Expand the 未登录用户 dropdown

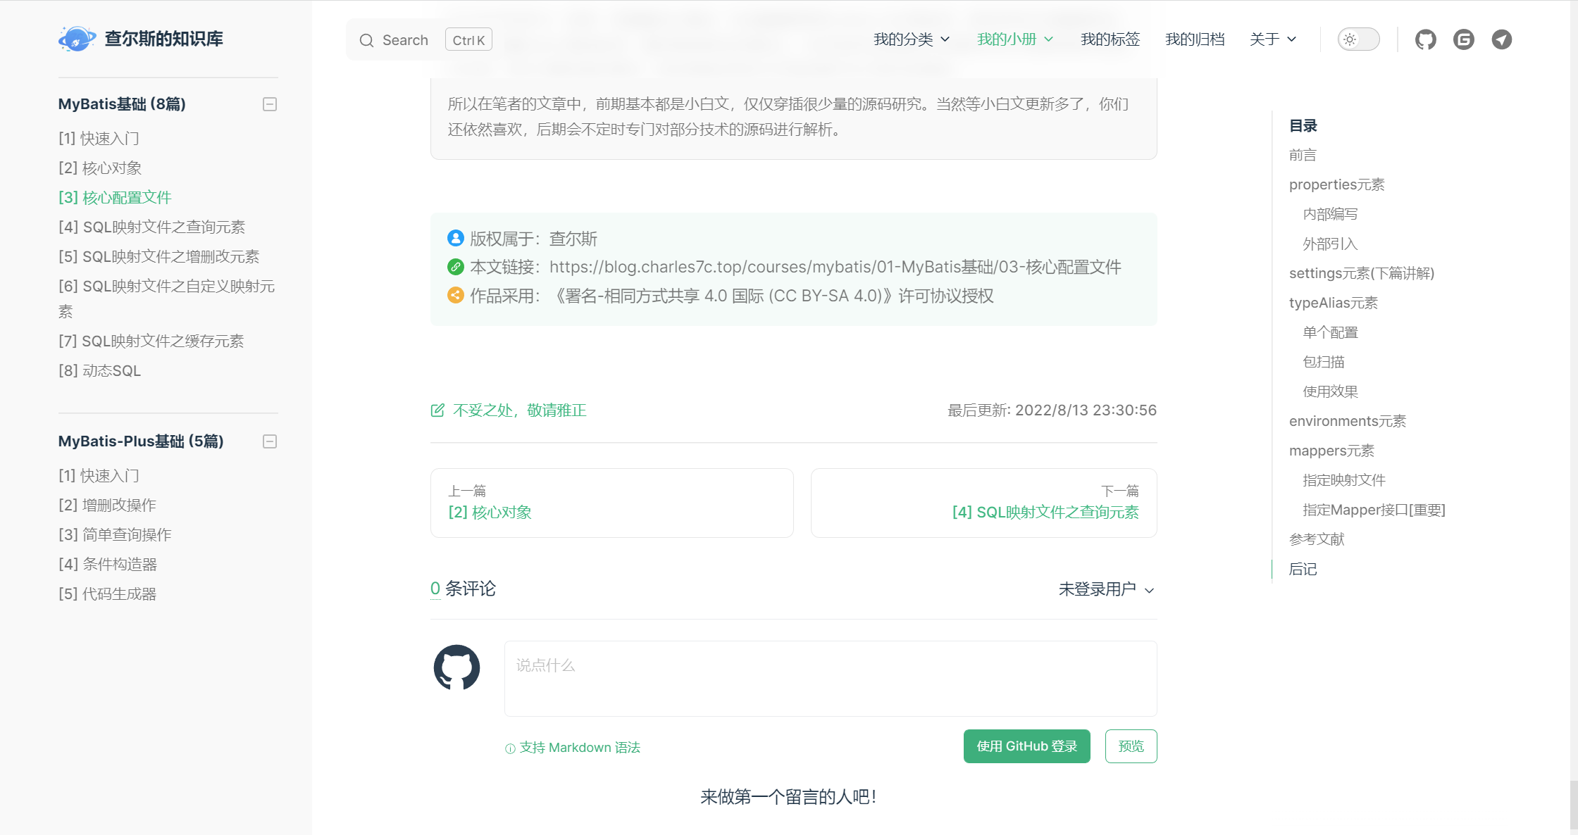coord(1106,589)
